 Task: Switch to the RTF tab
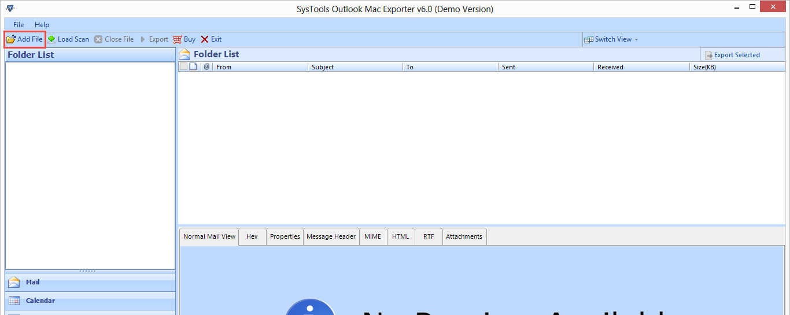tap(429, 236)
